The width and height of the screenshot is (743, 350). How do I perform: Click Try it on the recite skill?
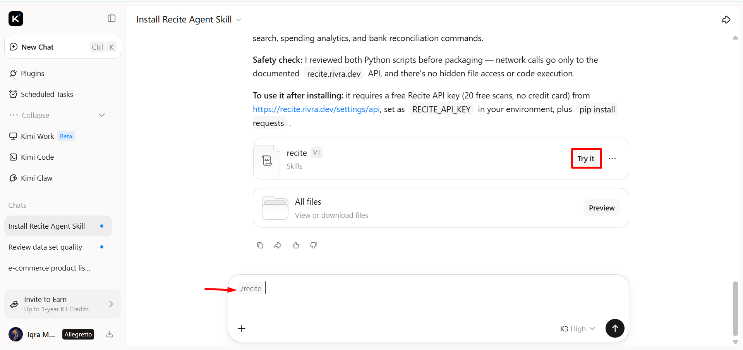click(x=586, y=159)
